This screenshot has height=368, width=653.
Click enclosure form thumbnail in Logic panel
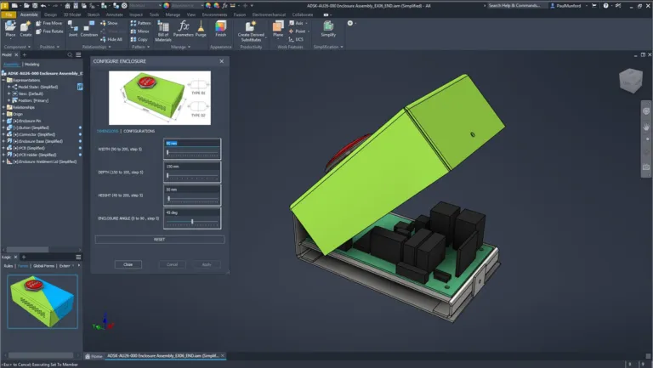click(x=43, y=302)
